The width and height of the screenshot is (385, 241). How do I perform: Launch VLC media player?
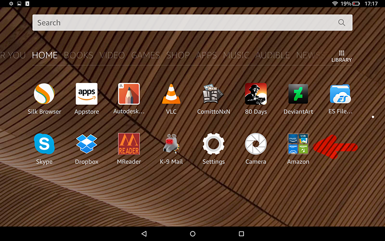(171, 94)
